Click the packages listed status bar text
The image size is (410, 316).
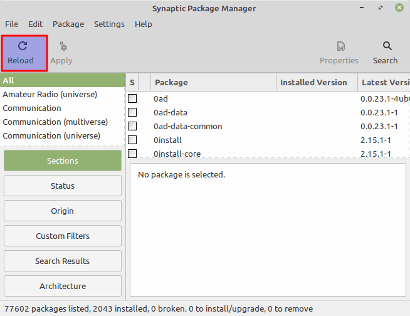pos(159,309)
